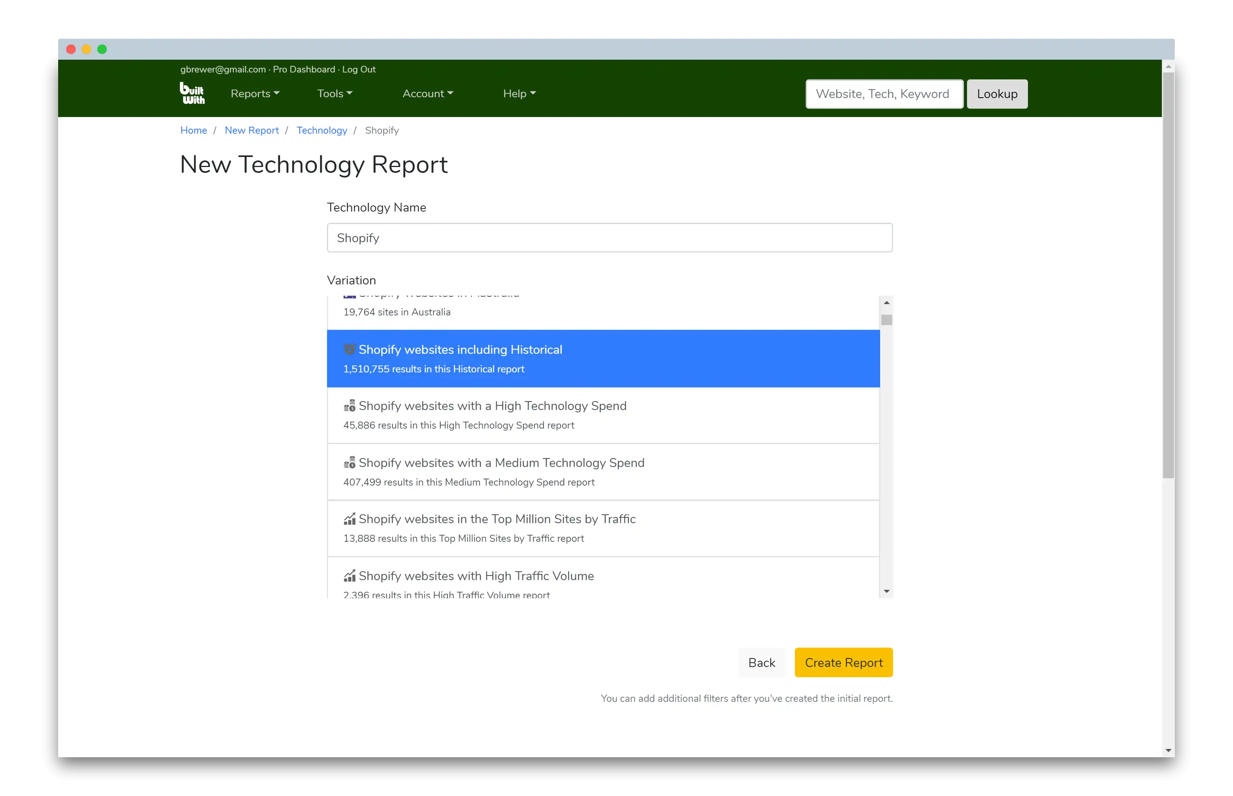Select the 19,764 sites in Australia option

coord(603,312)
